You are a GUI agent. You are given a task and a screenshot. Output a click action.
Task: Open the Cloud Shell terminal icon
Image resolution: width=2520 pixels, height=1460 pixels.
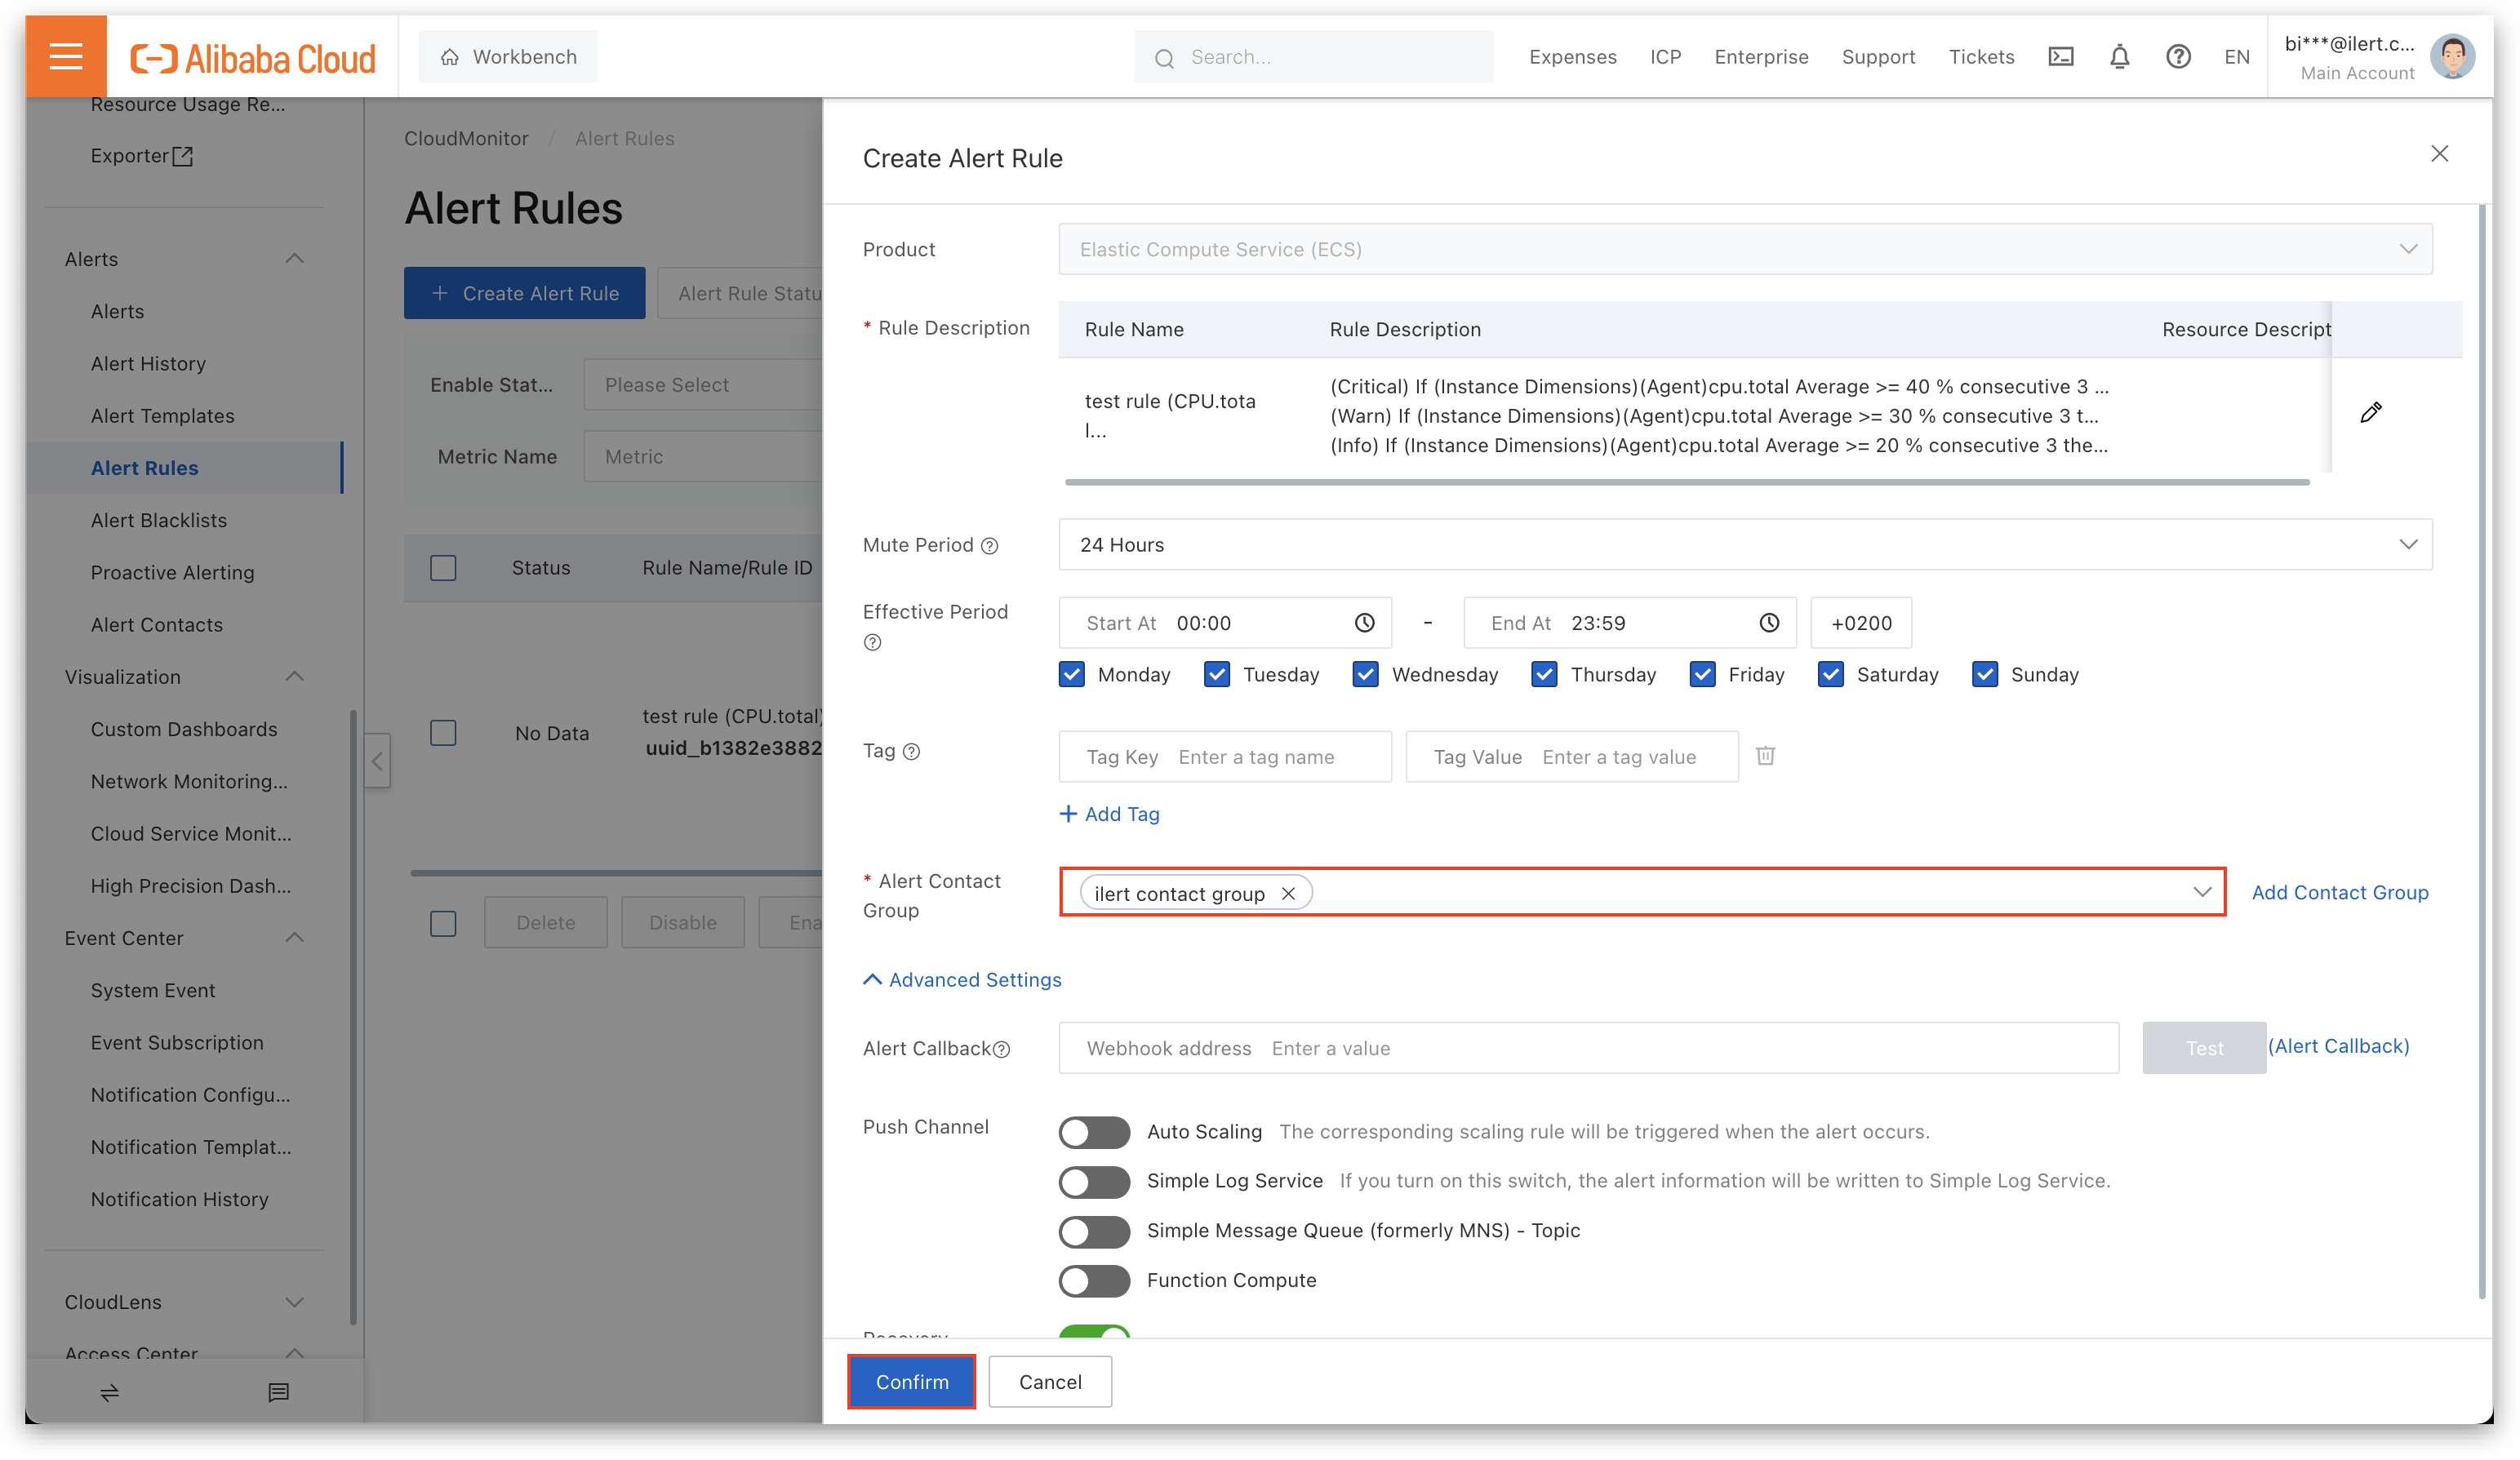coord(2061,57)
